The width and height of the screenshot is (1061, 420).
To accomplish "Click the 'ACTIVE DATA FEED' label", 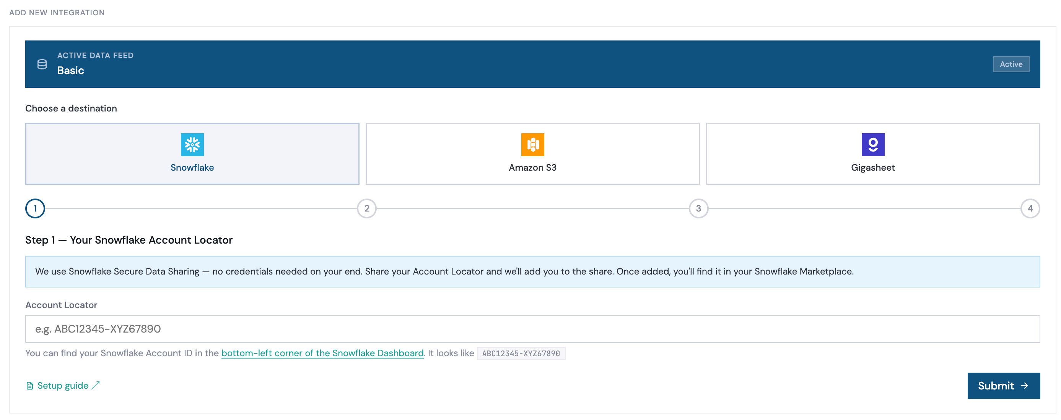I will pos(95,55).
